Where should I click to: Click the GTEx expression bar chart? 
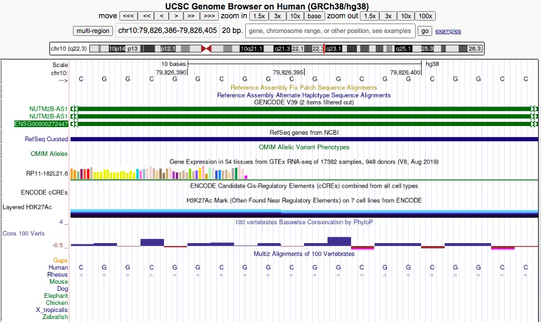(159, 172)
